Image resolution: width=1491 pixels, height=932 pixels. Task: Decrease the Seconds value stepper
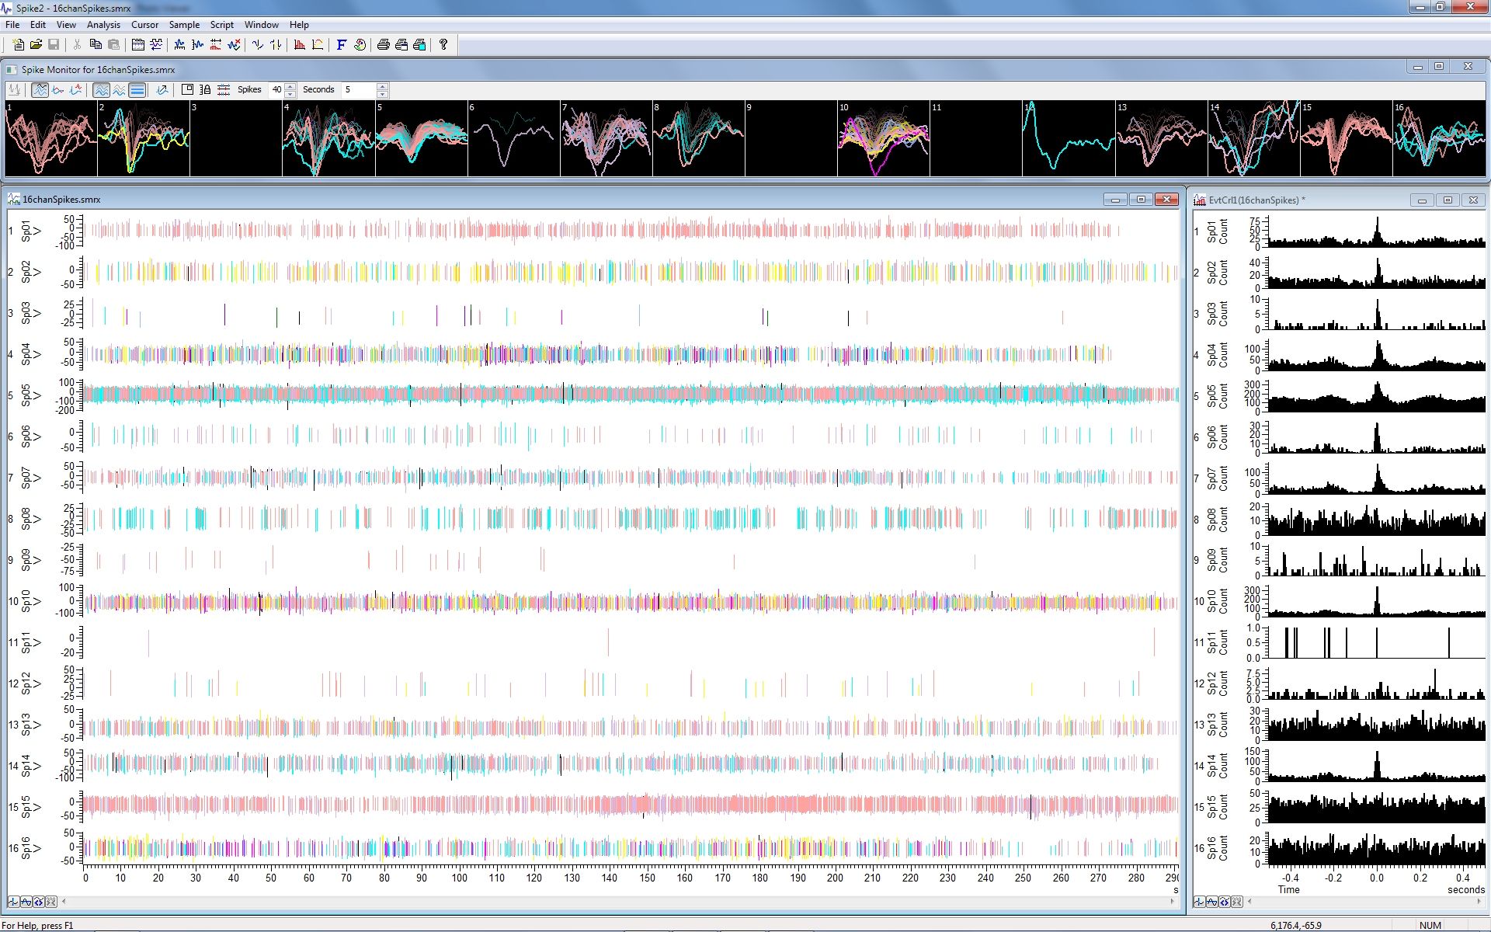(x=382, y=94)
